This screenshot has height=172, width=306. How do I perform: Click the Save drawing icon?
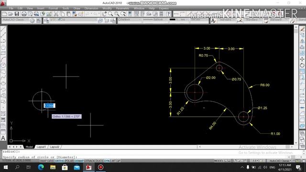pyautogui.click(x=17, y=14)
